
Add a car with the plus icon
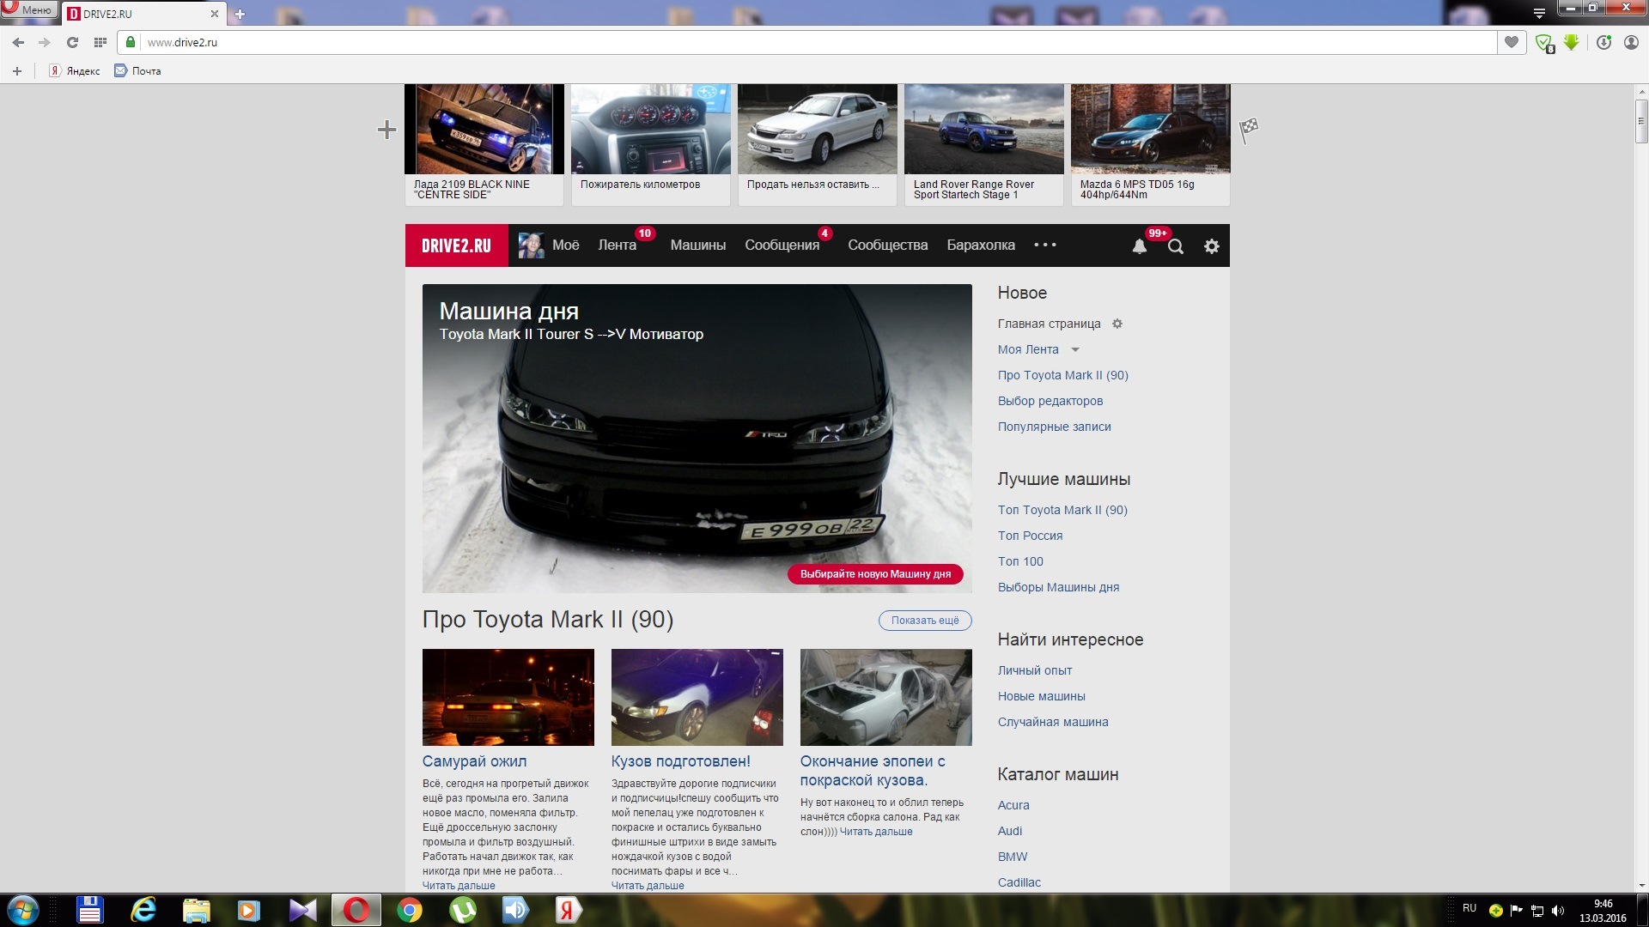click(386, 130)
